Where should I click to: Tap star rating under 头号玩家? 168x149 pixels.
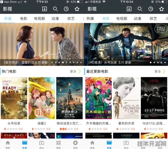coord(13,129)
